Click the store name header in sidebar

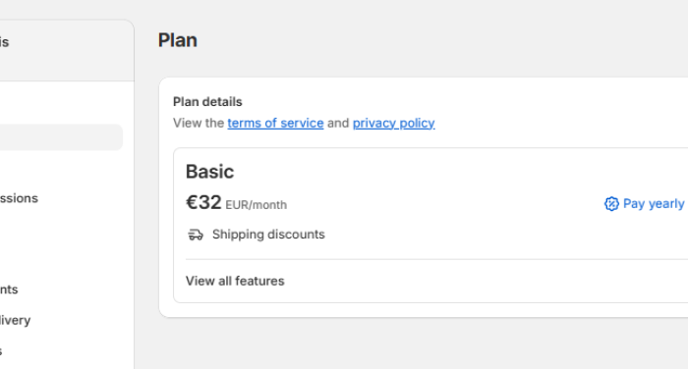[4, 42]
